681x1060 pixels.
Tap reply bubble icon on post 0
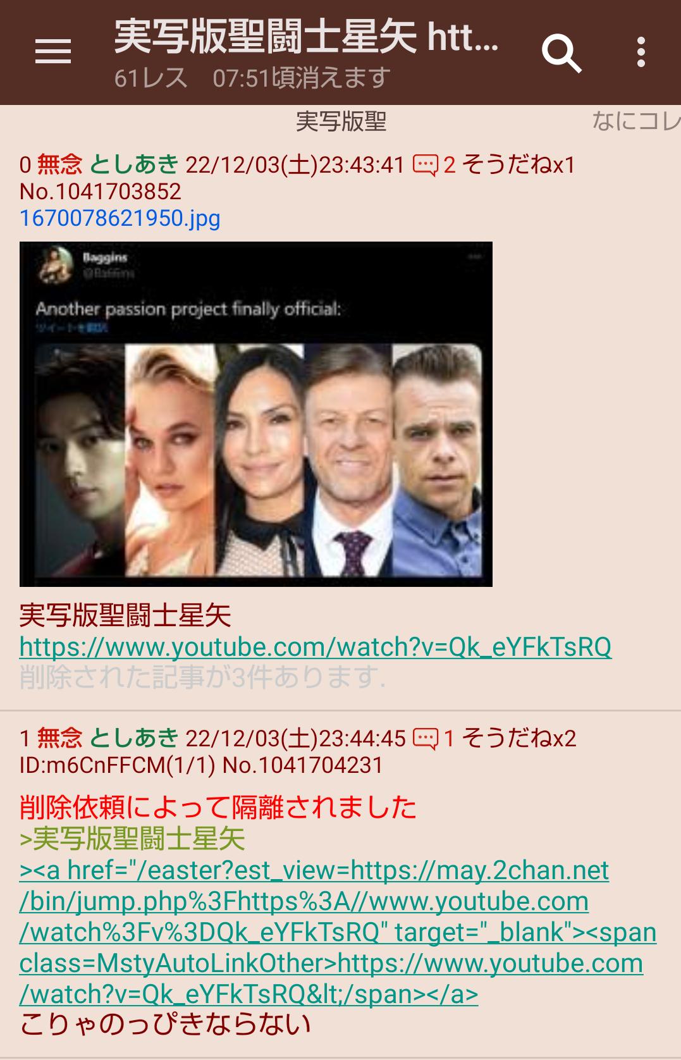tap(426, 166)
